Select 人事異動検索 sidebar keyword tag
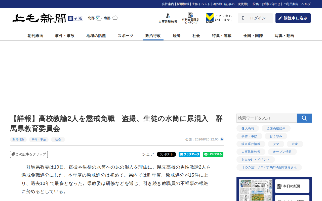Image resolution: width=322 pixels, height=201 pixels. tap(251, 152)
